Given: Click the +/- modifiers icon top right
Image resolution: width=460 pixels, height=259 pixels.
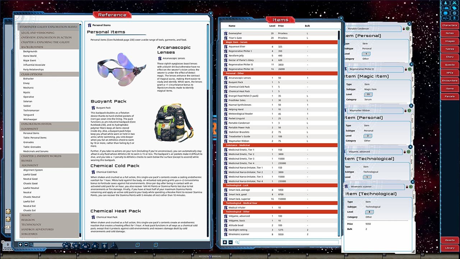Looking at the screenshot, I should 446,18.
